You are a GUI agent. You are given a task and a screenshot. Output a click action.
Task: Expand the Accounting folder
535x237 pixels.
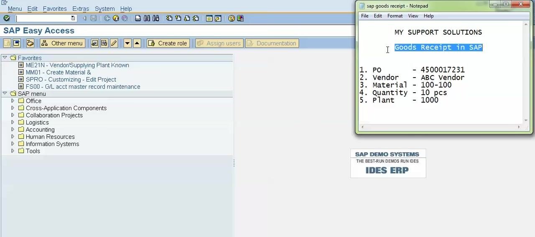13,129
